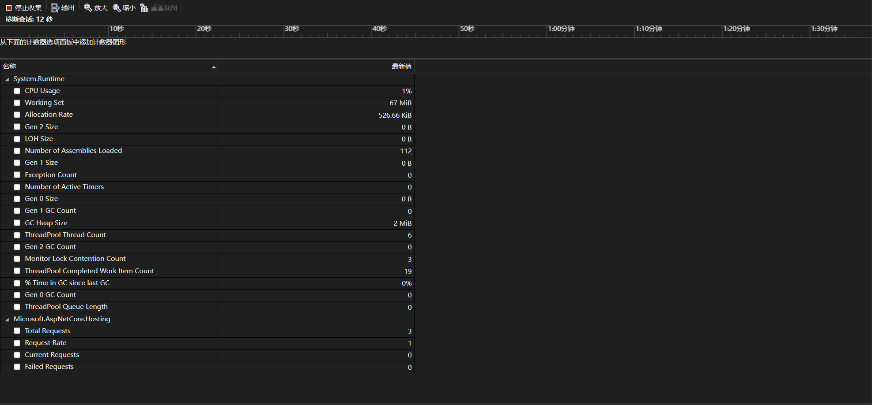Check Number of Assemblies Loaded
This screenshot has height=405, width=872.
(x=17, y=151)
